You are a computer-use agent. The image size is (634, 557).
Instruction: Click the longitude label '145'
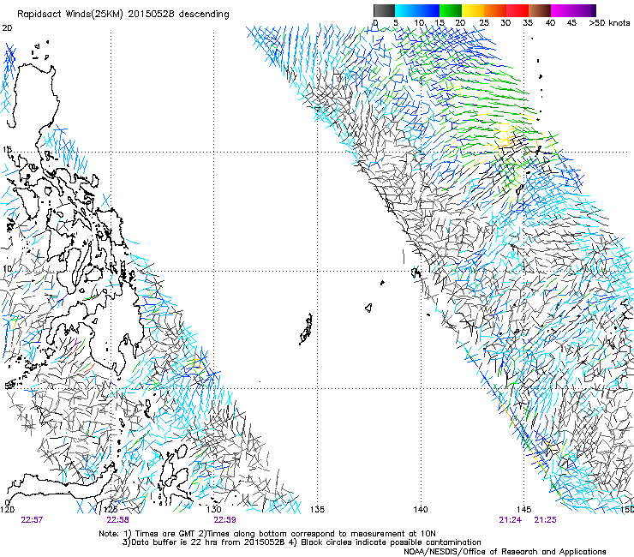click(523, 510)
